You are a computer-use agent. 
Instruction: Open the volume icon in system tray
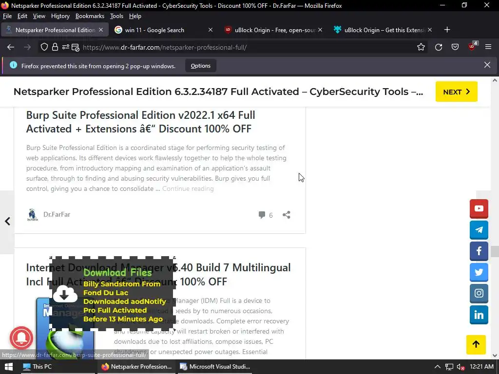click(461, 367)
